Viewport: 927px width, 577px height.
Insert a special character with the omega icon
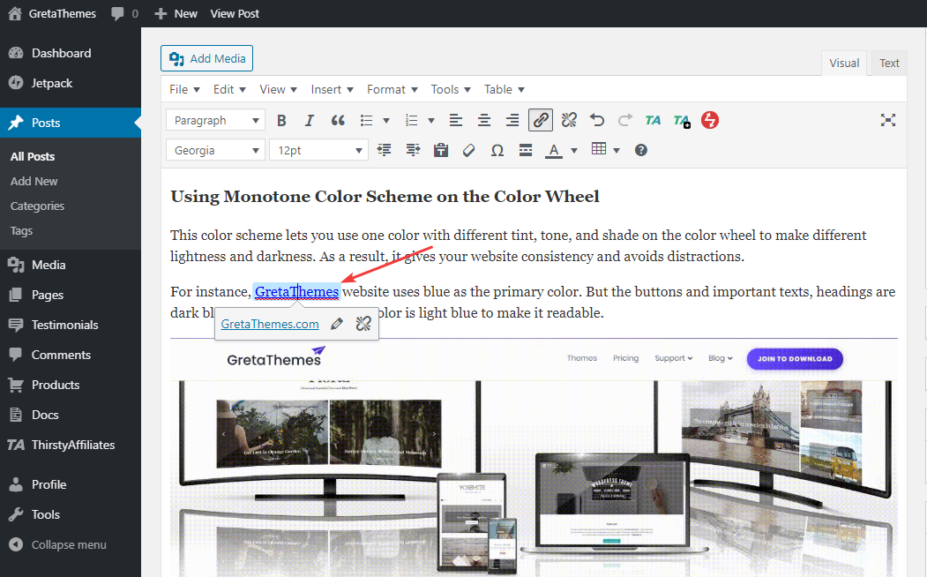pyautogui.click(x=497, y=150)
